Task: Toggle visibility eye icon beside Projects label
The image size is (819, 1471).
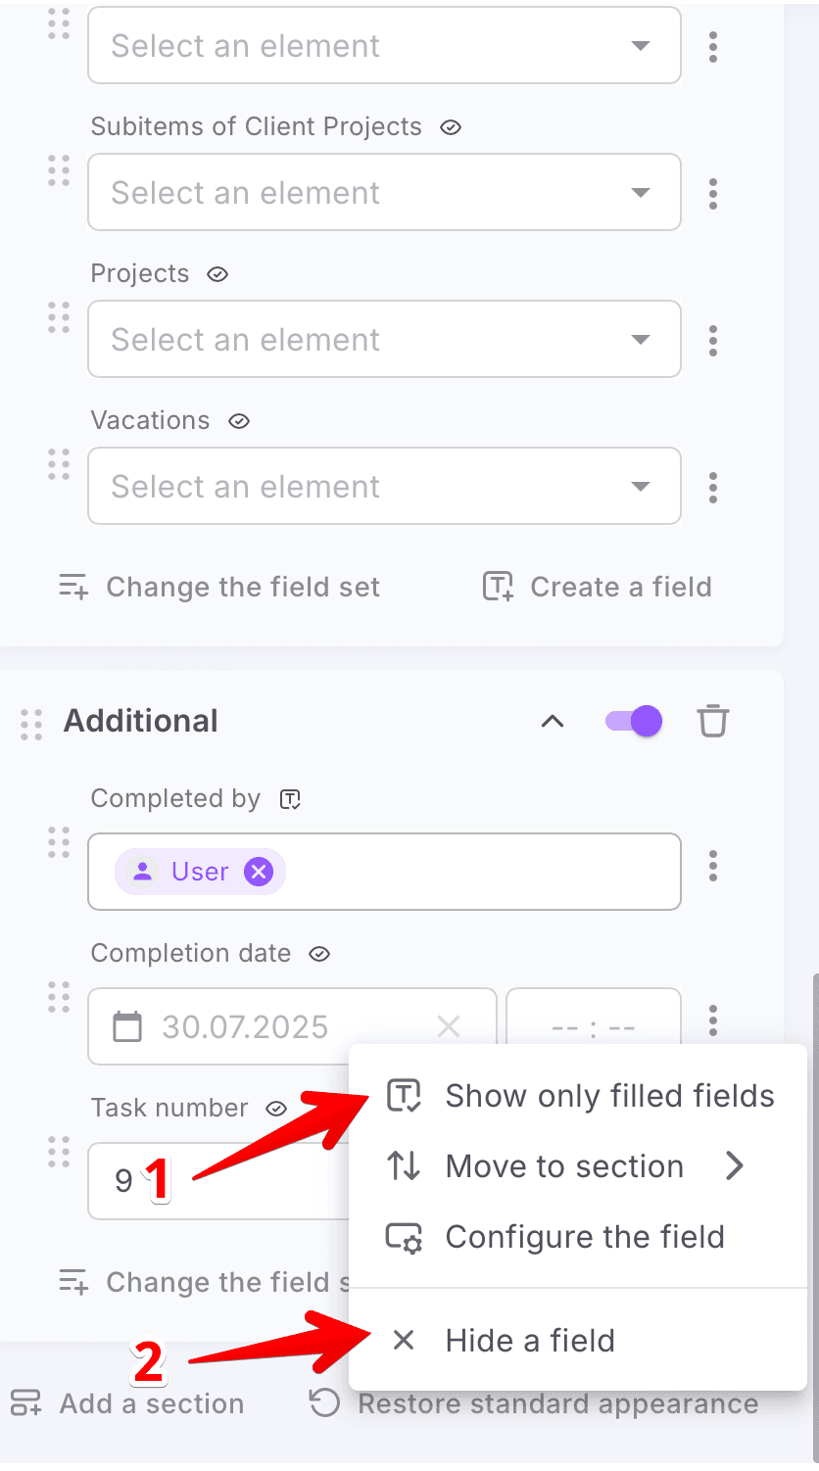Action: click(x=217, y=274)
